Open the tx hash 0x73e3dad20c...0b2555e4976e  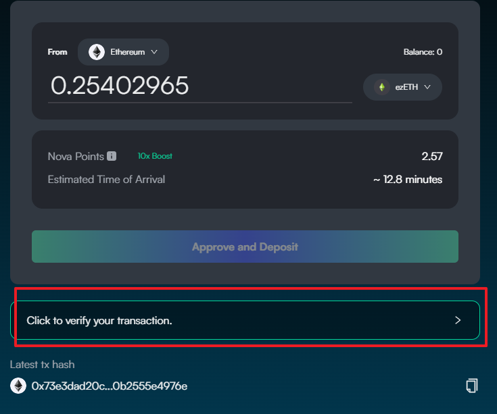[x=110, y=386]
